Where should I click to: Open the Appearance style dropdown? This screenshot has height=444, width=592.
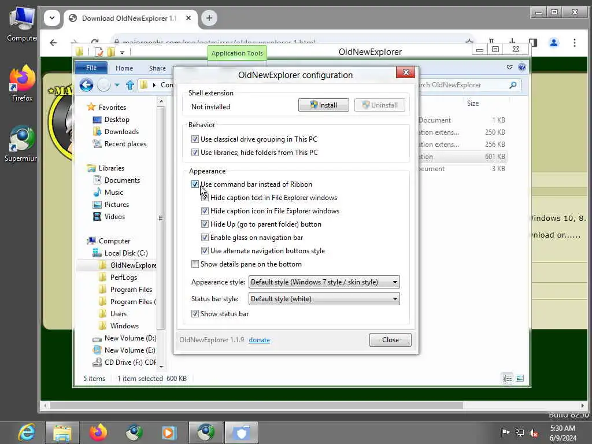point(324,282)
